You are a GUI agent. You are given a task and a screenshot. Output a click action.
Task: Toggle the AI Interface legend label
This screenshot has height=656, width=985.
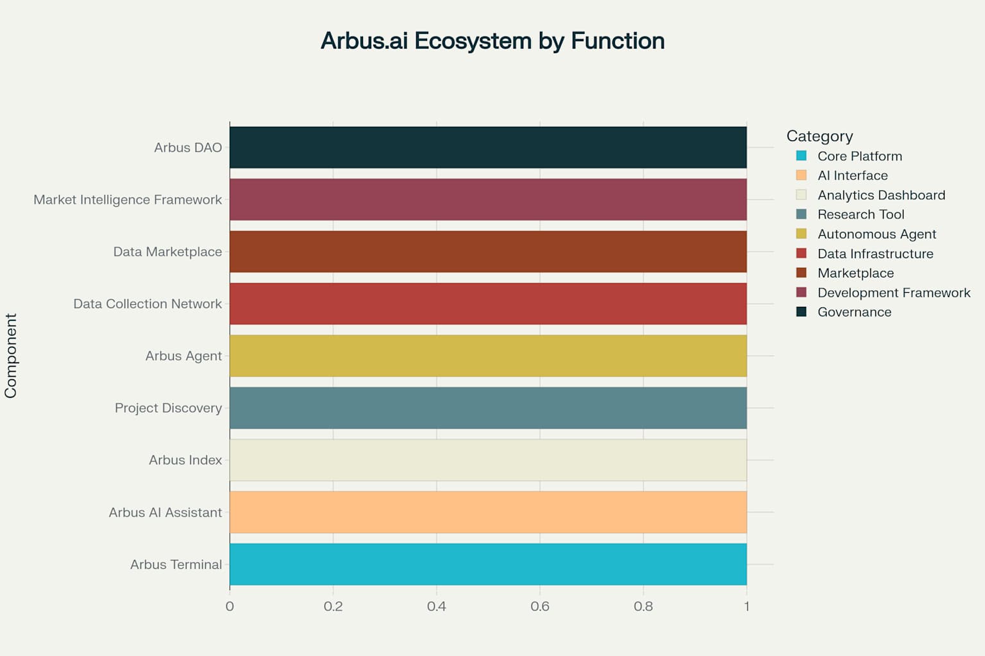point(852,176)
